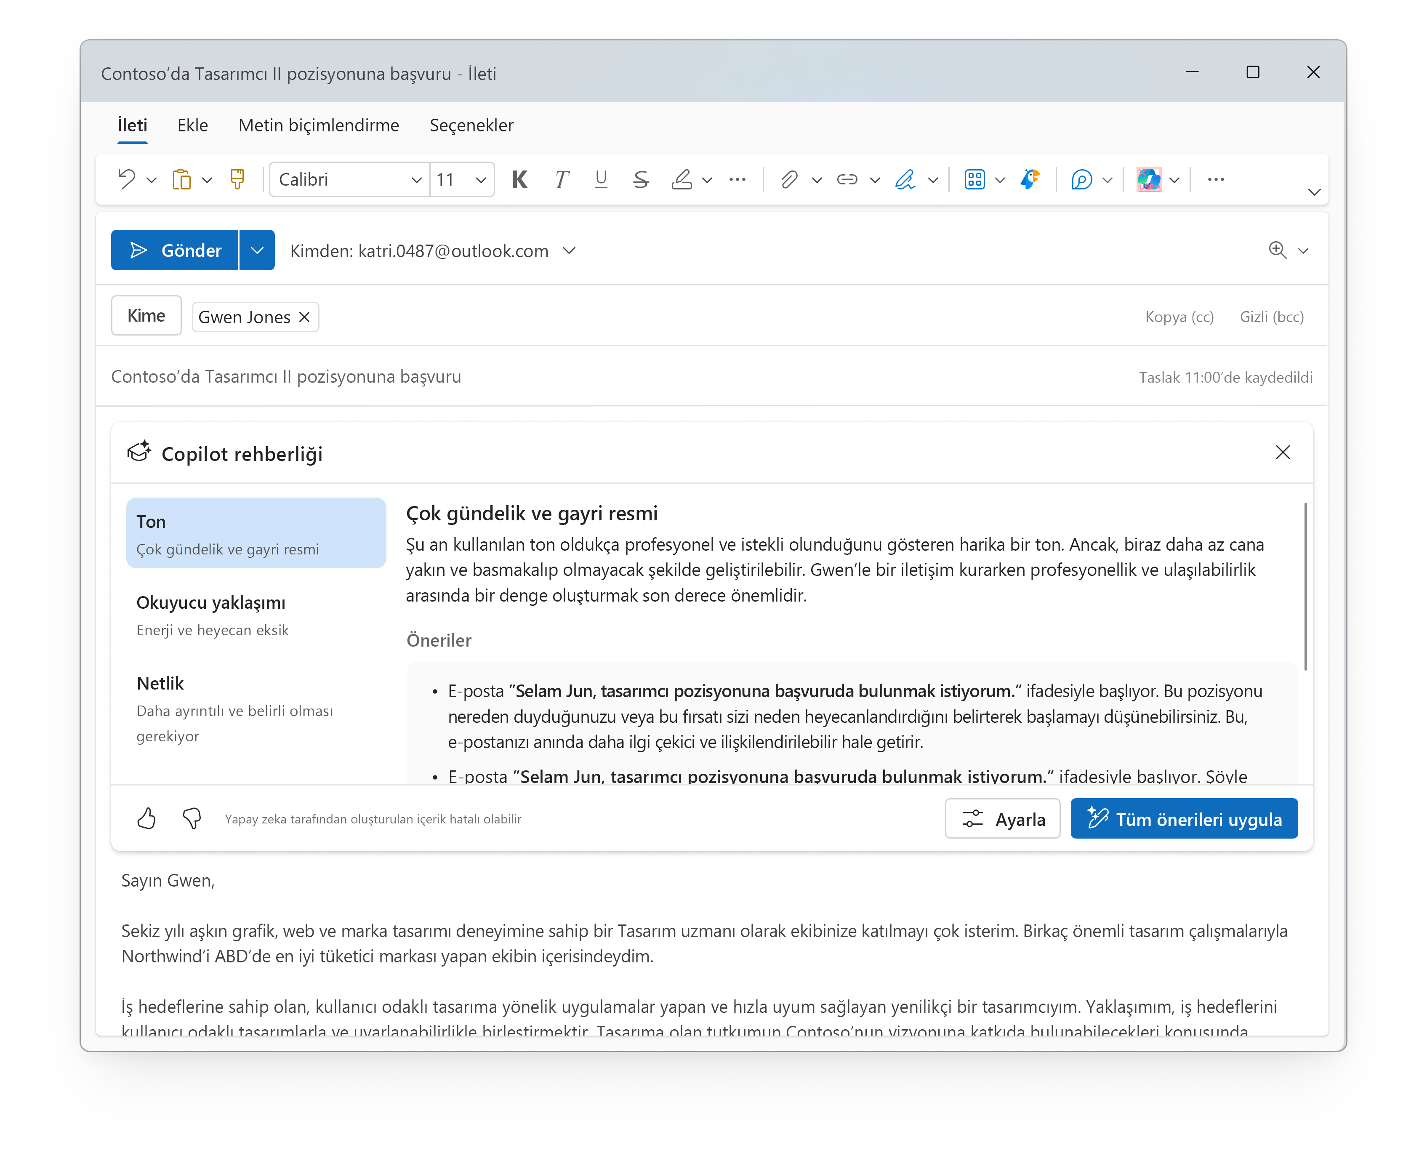Click the signature pen icon
Screen dimensions: 1427x1172
click(905, 180)
